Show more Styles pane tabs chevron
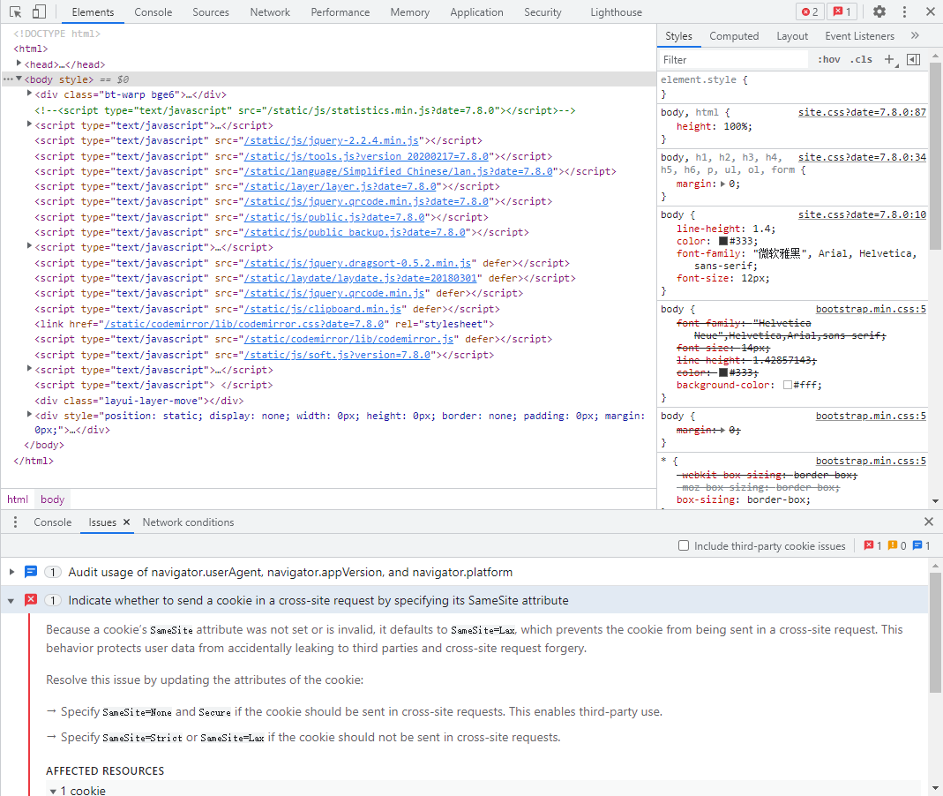This screenshot has width=943, height=796. (916, 36)
